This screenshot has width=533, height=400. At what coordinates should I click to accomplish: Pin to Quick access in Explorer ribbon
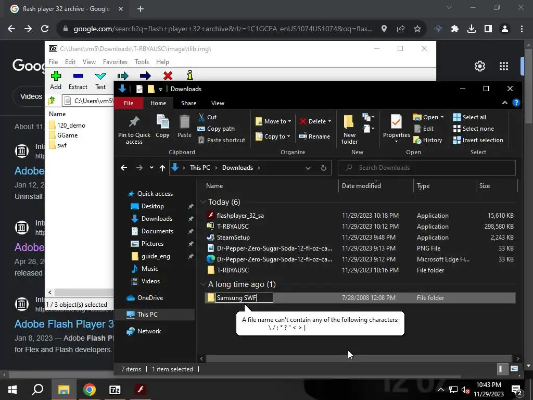click(x=134, y=130)
